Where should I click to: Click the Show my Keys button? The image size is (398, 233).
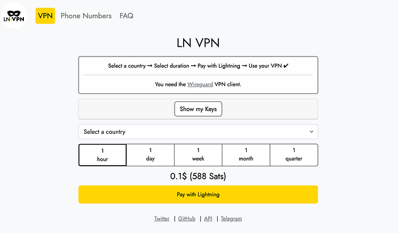click(x=198, y=109)
